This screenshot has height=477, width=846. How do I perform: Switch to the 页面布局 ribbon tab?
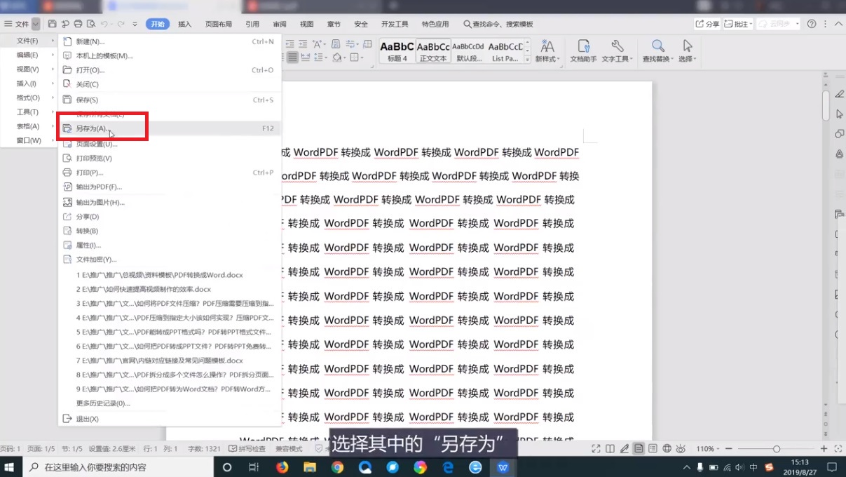219,24
